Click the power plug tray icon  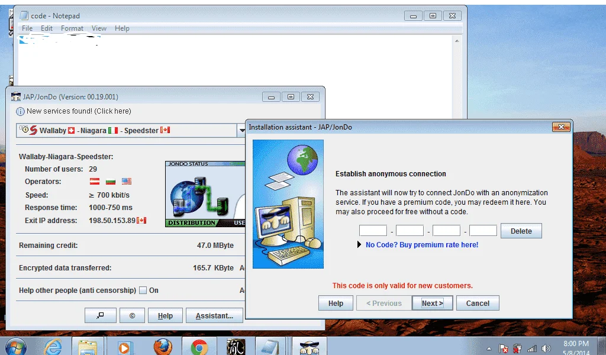(517, 348)
